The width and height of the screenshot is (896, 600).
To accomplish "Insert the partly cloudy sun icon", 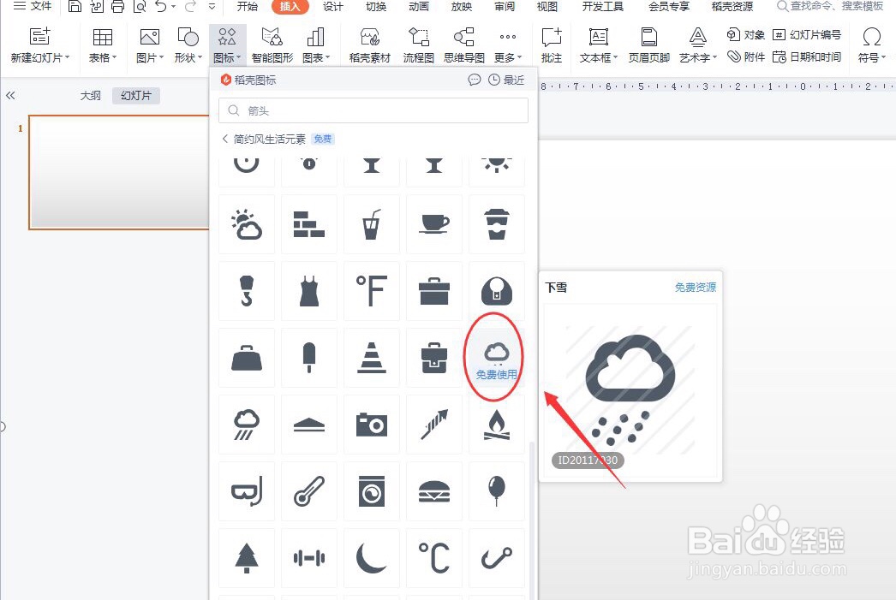I will click(247, 223).
